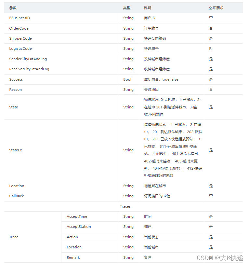
Task: Click the AcceptStation sub-parameter
Action: (79, 227)
